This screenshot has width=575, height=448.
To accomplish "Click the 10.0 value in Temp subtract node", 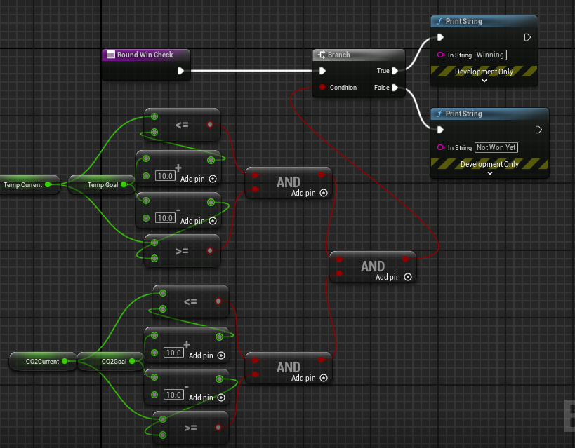I will [164, 218].
